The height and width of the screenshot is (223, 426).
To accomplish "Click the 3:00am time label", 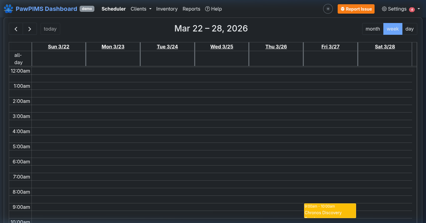I will pyautogui.click(x=21, y=116).
